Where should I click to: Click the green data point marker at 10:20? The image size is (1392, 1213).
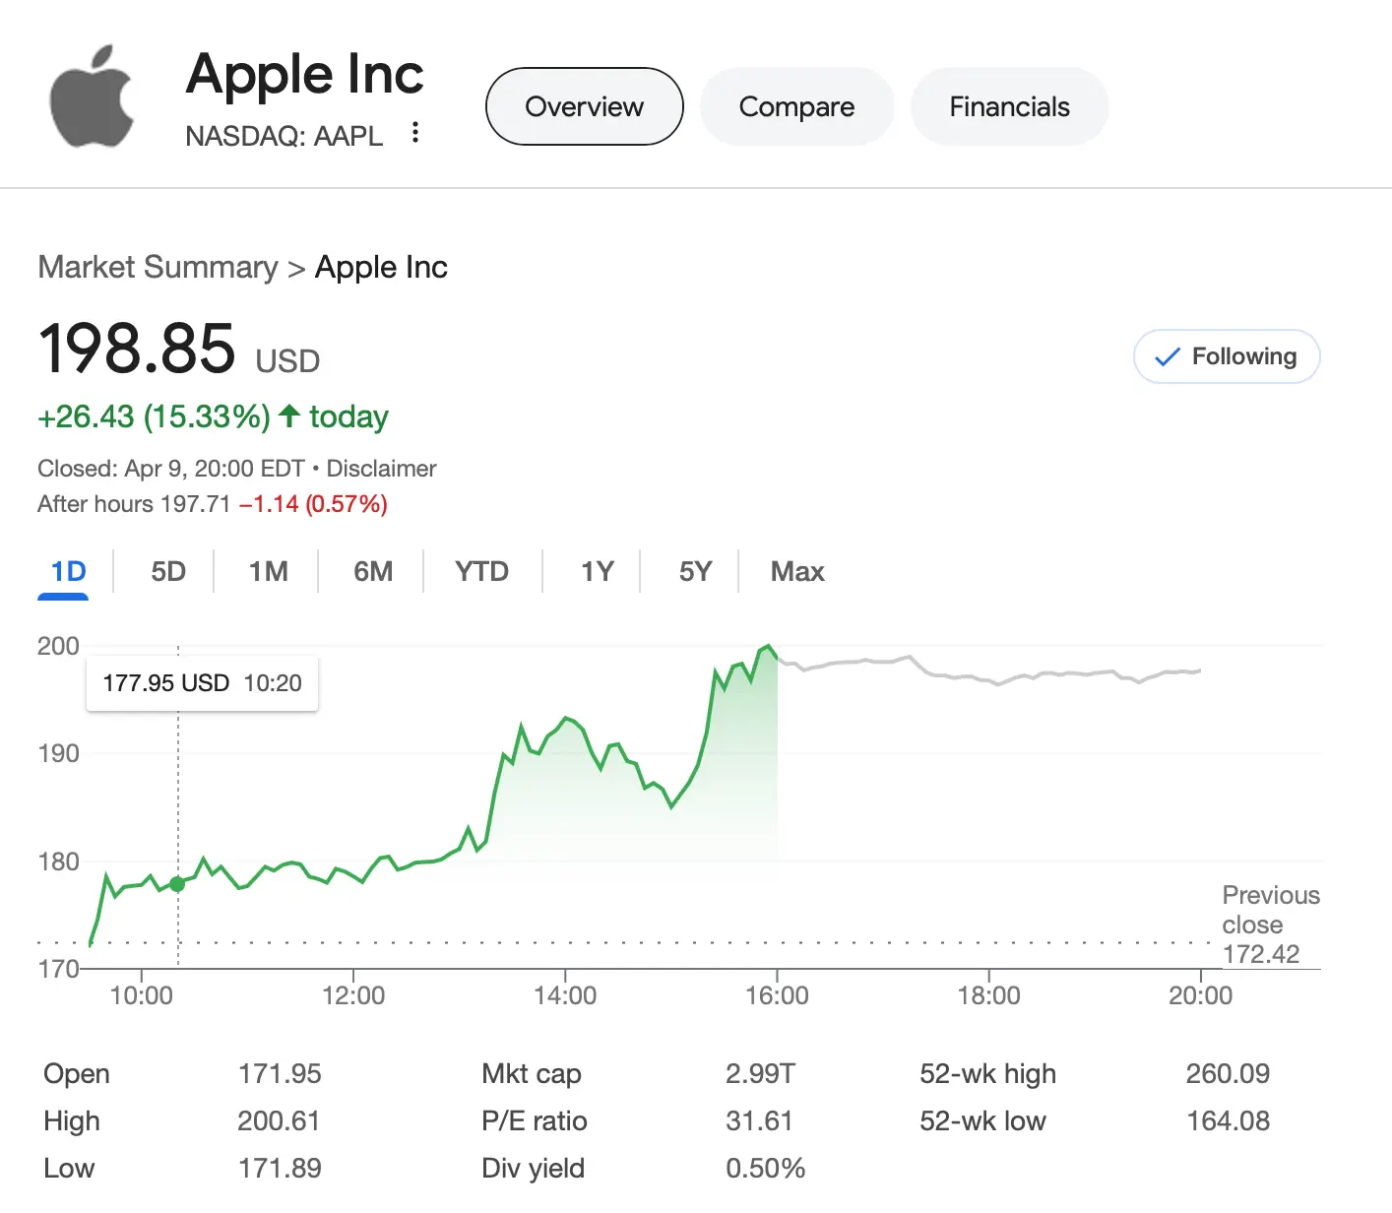click(177, 884)
